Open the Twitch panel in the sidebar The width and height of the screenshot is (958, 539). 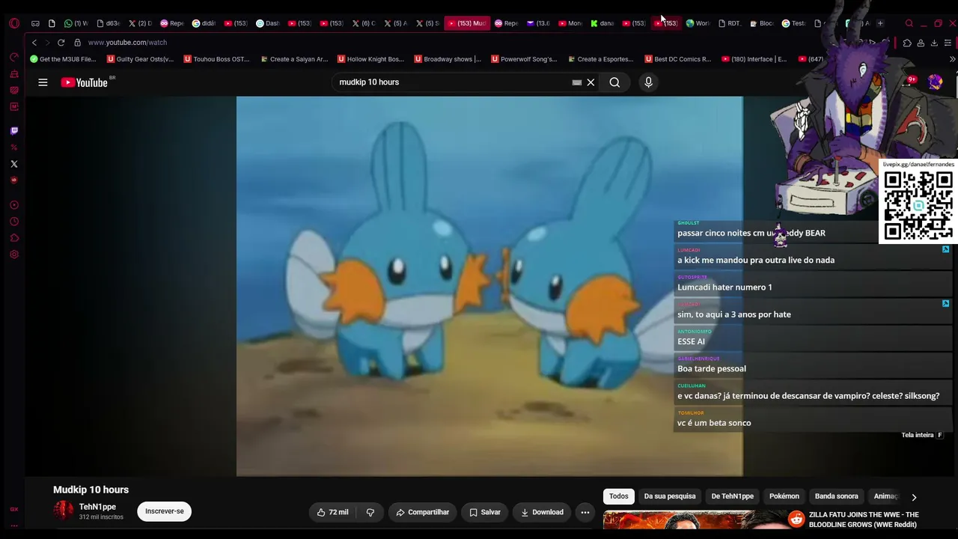[x=14, y=131]
